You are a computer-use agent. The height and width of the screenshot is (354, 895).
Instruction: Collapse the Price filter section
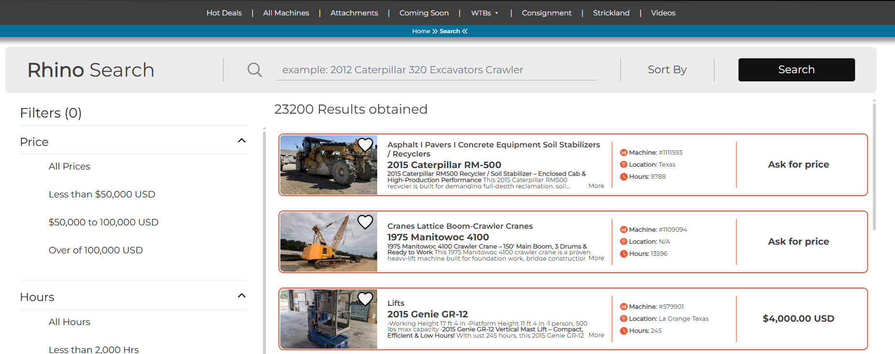[x=242, y=141]
